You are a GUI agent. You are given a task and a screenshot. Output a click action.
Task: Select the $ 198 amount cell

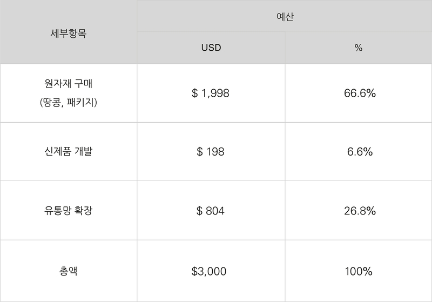(x=211, y=152)
